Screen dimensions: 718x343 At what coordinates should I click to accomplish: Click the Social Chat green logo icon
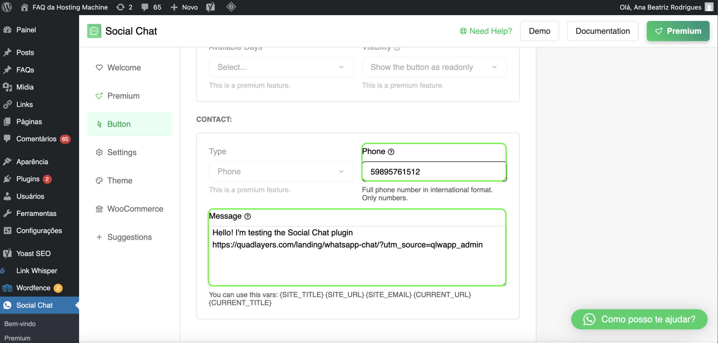point(94,31)
